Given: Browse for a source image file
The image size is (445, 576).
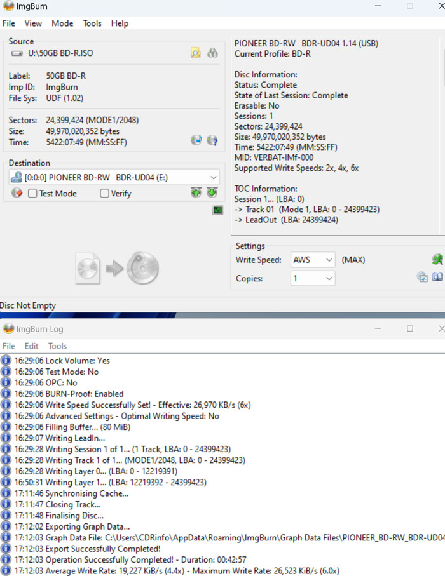Looking at the screenshot, I should click(x=196, y=53).
